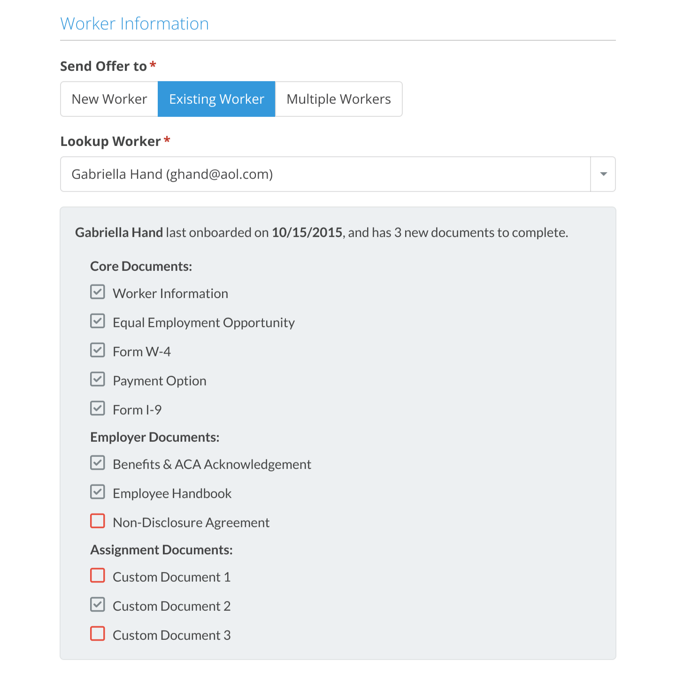Uncheck the Employee Handbook checkbox
Screen dimensions: 676x676
point(98,492)
